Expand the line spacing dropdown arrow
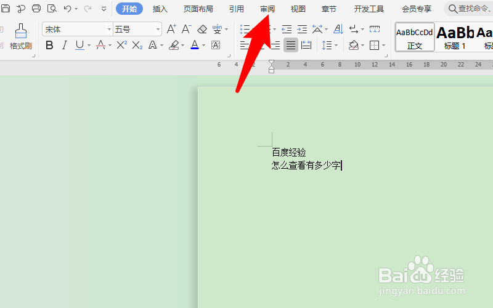The height and width of the screenshot is (308, 493). (336, 46)
